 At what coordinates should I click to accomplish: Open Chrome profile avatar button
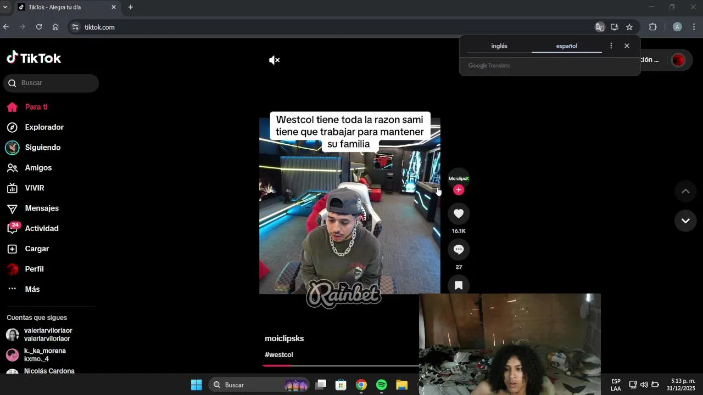(677, 27)
